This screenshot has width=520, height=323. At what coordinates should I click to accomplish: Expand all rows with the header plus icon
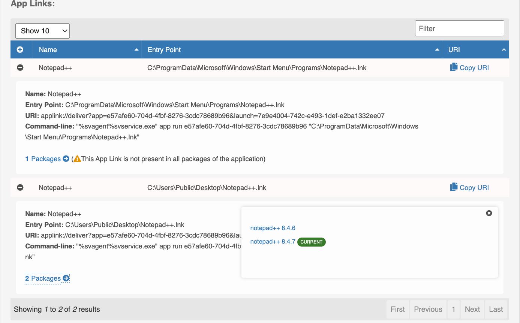click(x=20, y=49)
